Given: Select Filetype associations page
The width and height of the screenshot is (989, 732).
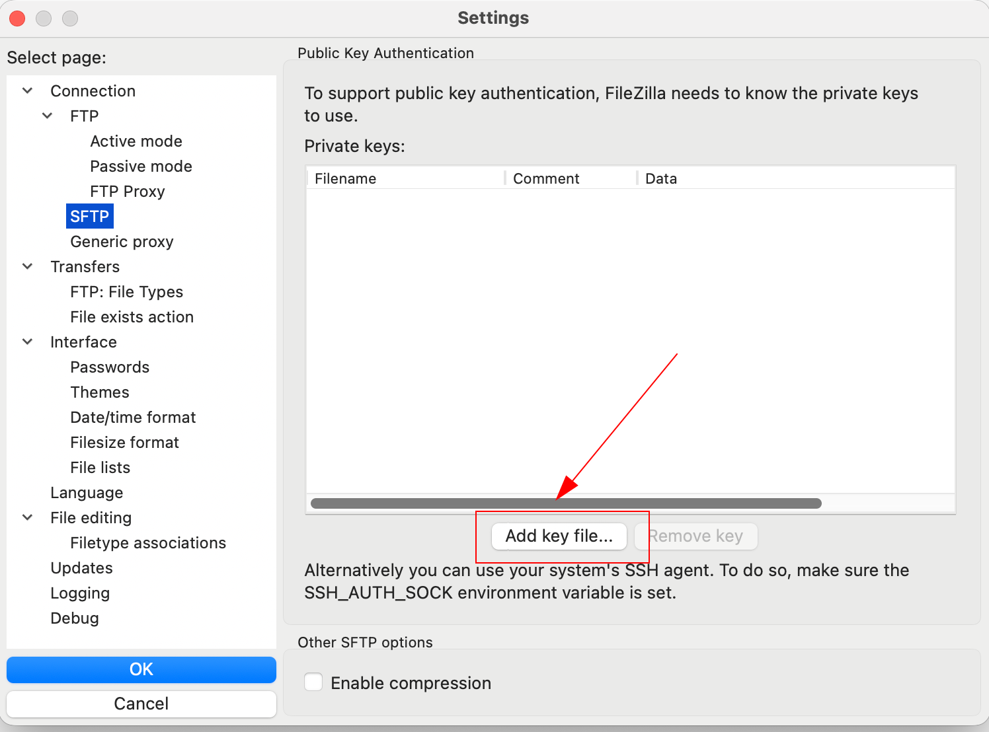Looking at the screenshot, I should coord(148,543).
